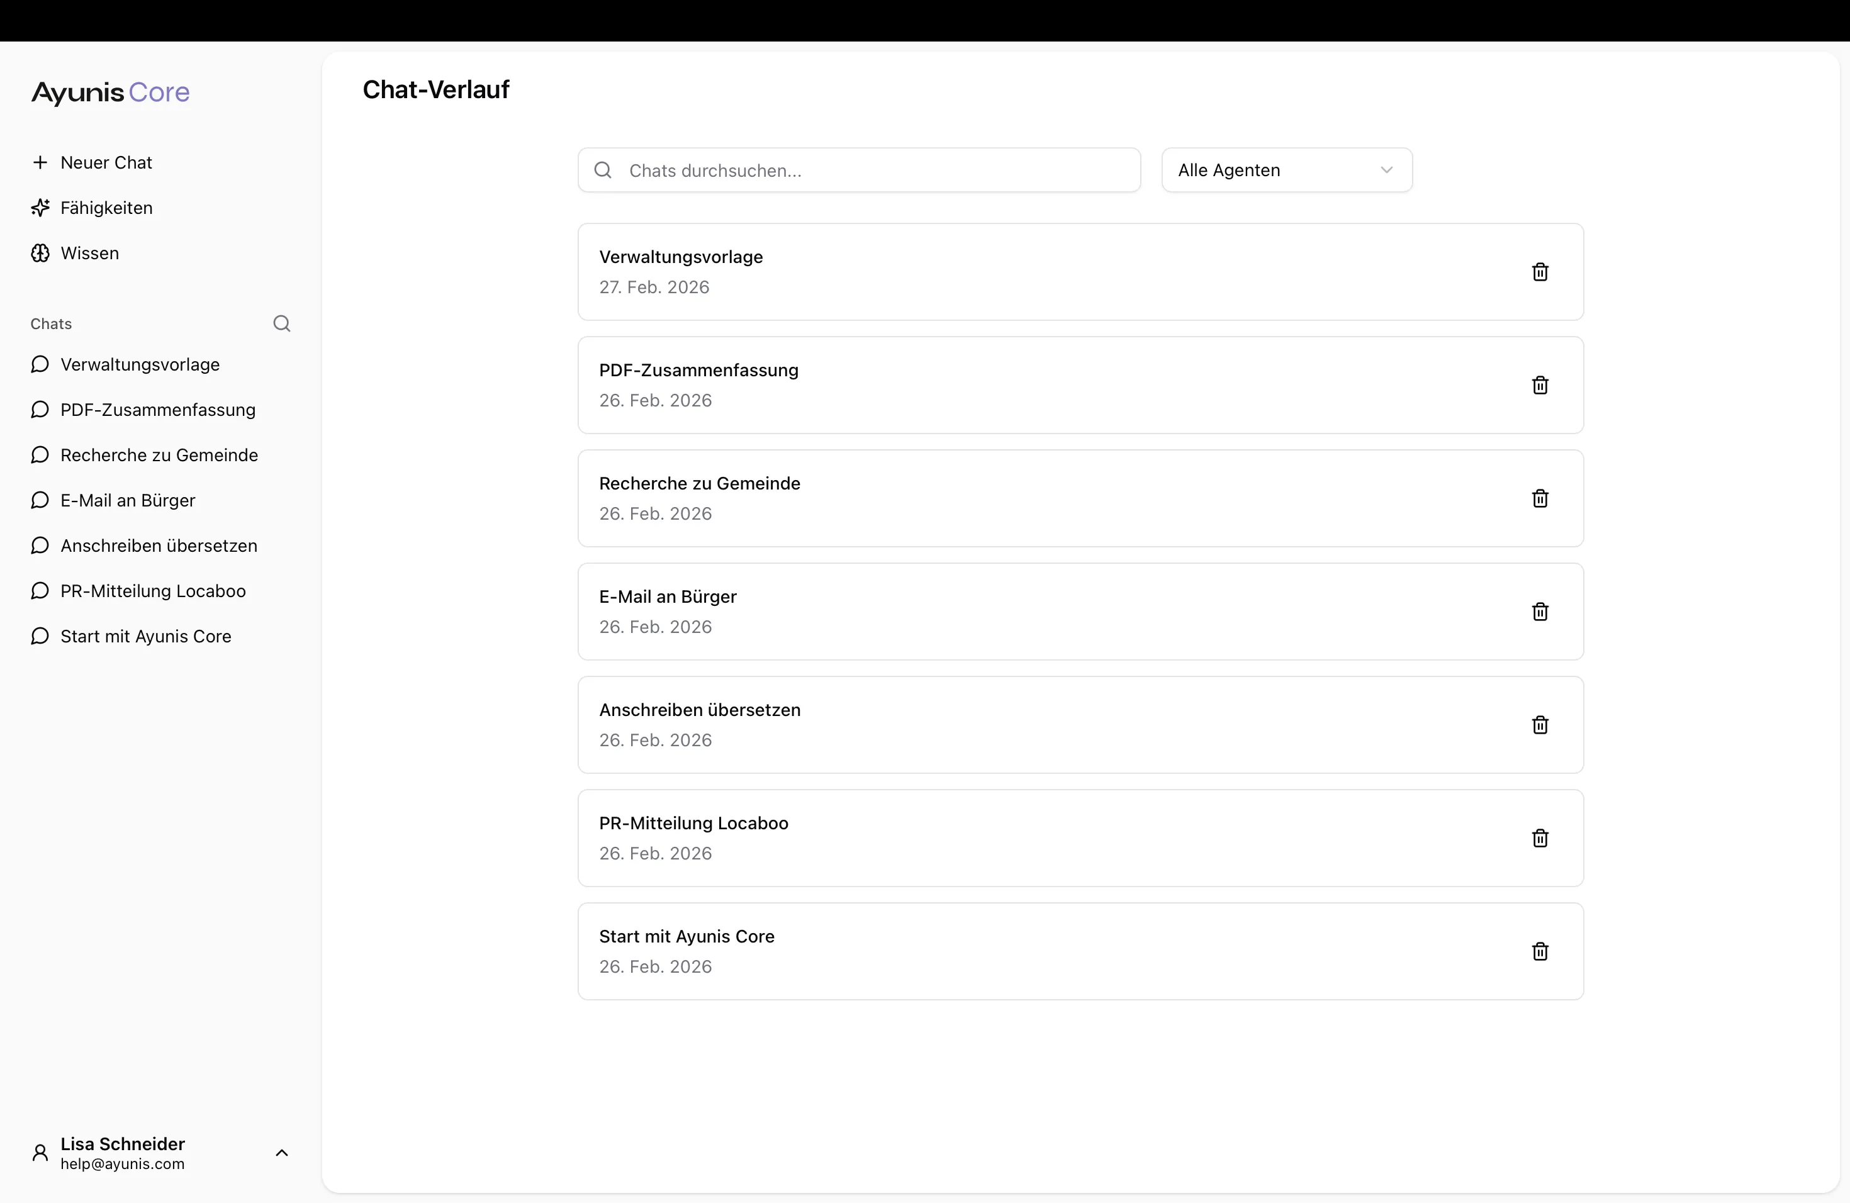Delete the Start mit Ayunis Core chat
The width and height of the screenshot is (1850, 1203).
pyautogui.click(x=1540, y=951)
